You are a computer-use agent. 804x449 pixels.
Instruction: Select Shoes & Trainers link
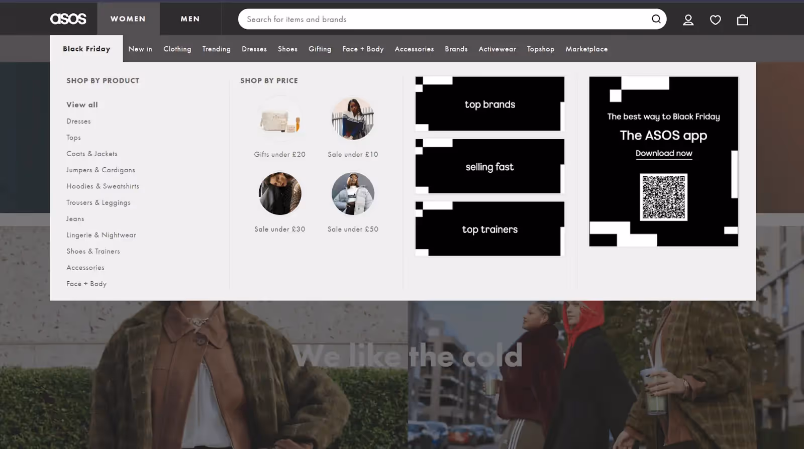(x=93, y=251)
